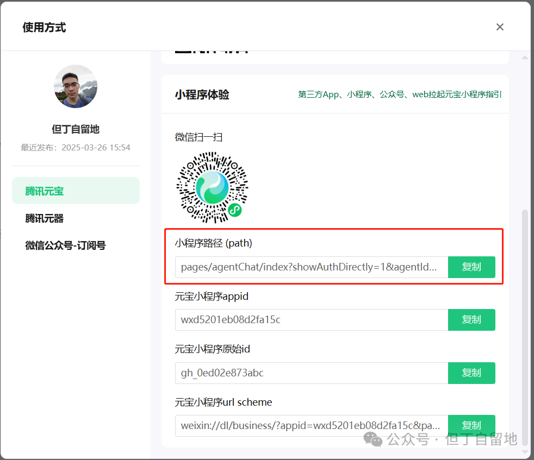534x460 pixels.
Task: Select the 腾讯元宝 sidebar tab
Action: pos(76,191)
